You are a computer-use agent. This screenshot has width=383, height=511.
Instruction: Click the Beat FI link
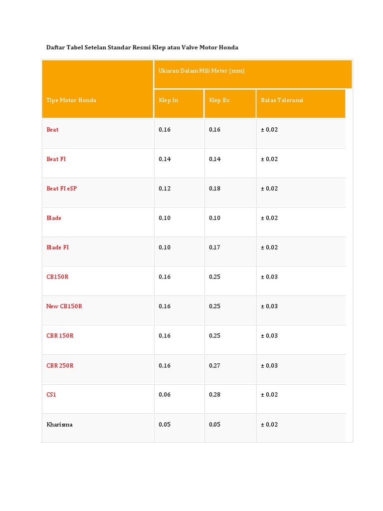[x=56, y=159]
